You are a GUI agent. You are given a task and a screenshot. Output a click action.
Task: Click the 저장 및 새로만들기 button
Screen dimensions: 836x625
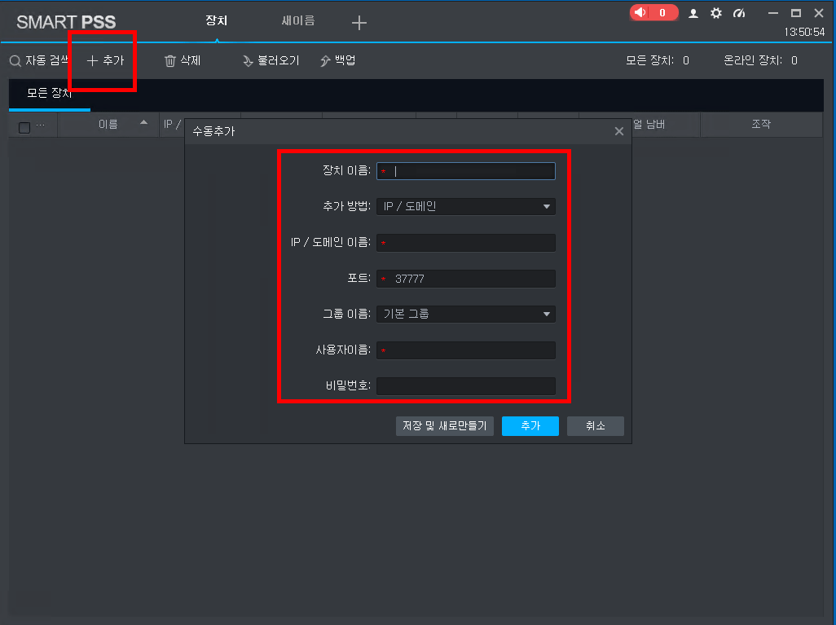[x=445, y=426]
